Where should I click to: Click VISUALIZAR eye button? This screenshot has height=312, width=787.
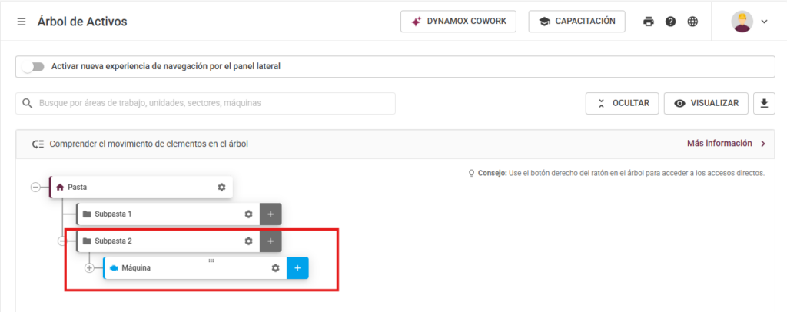(x=706, y=103)
